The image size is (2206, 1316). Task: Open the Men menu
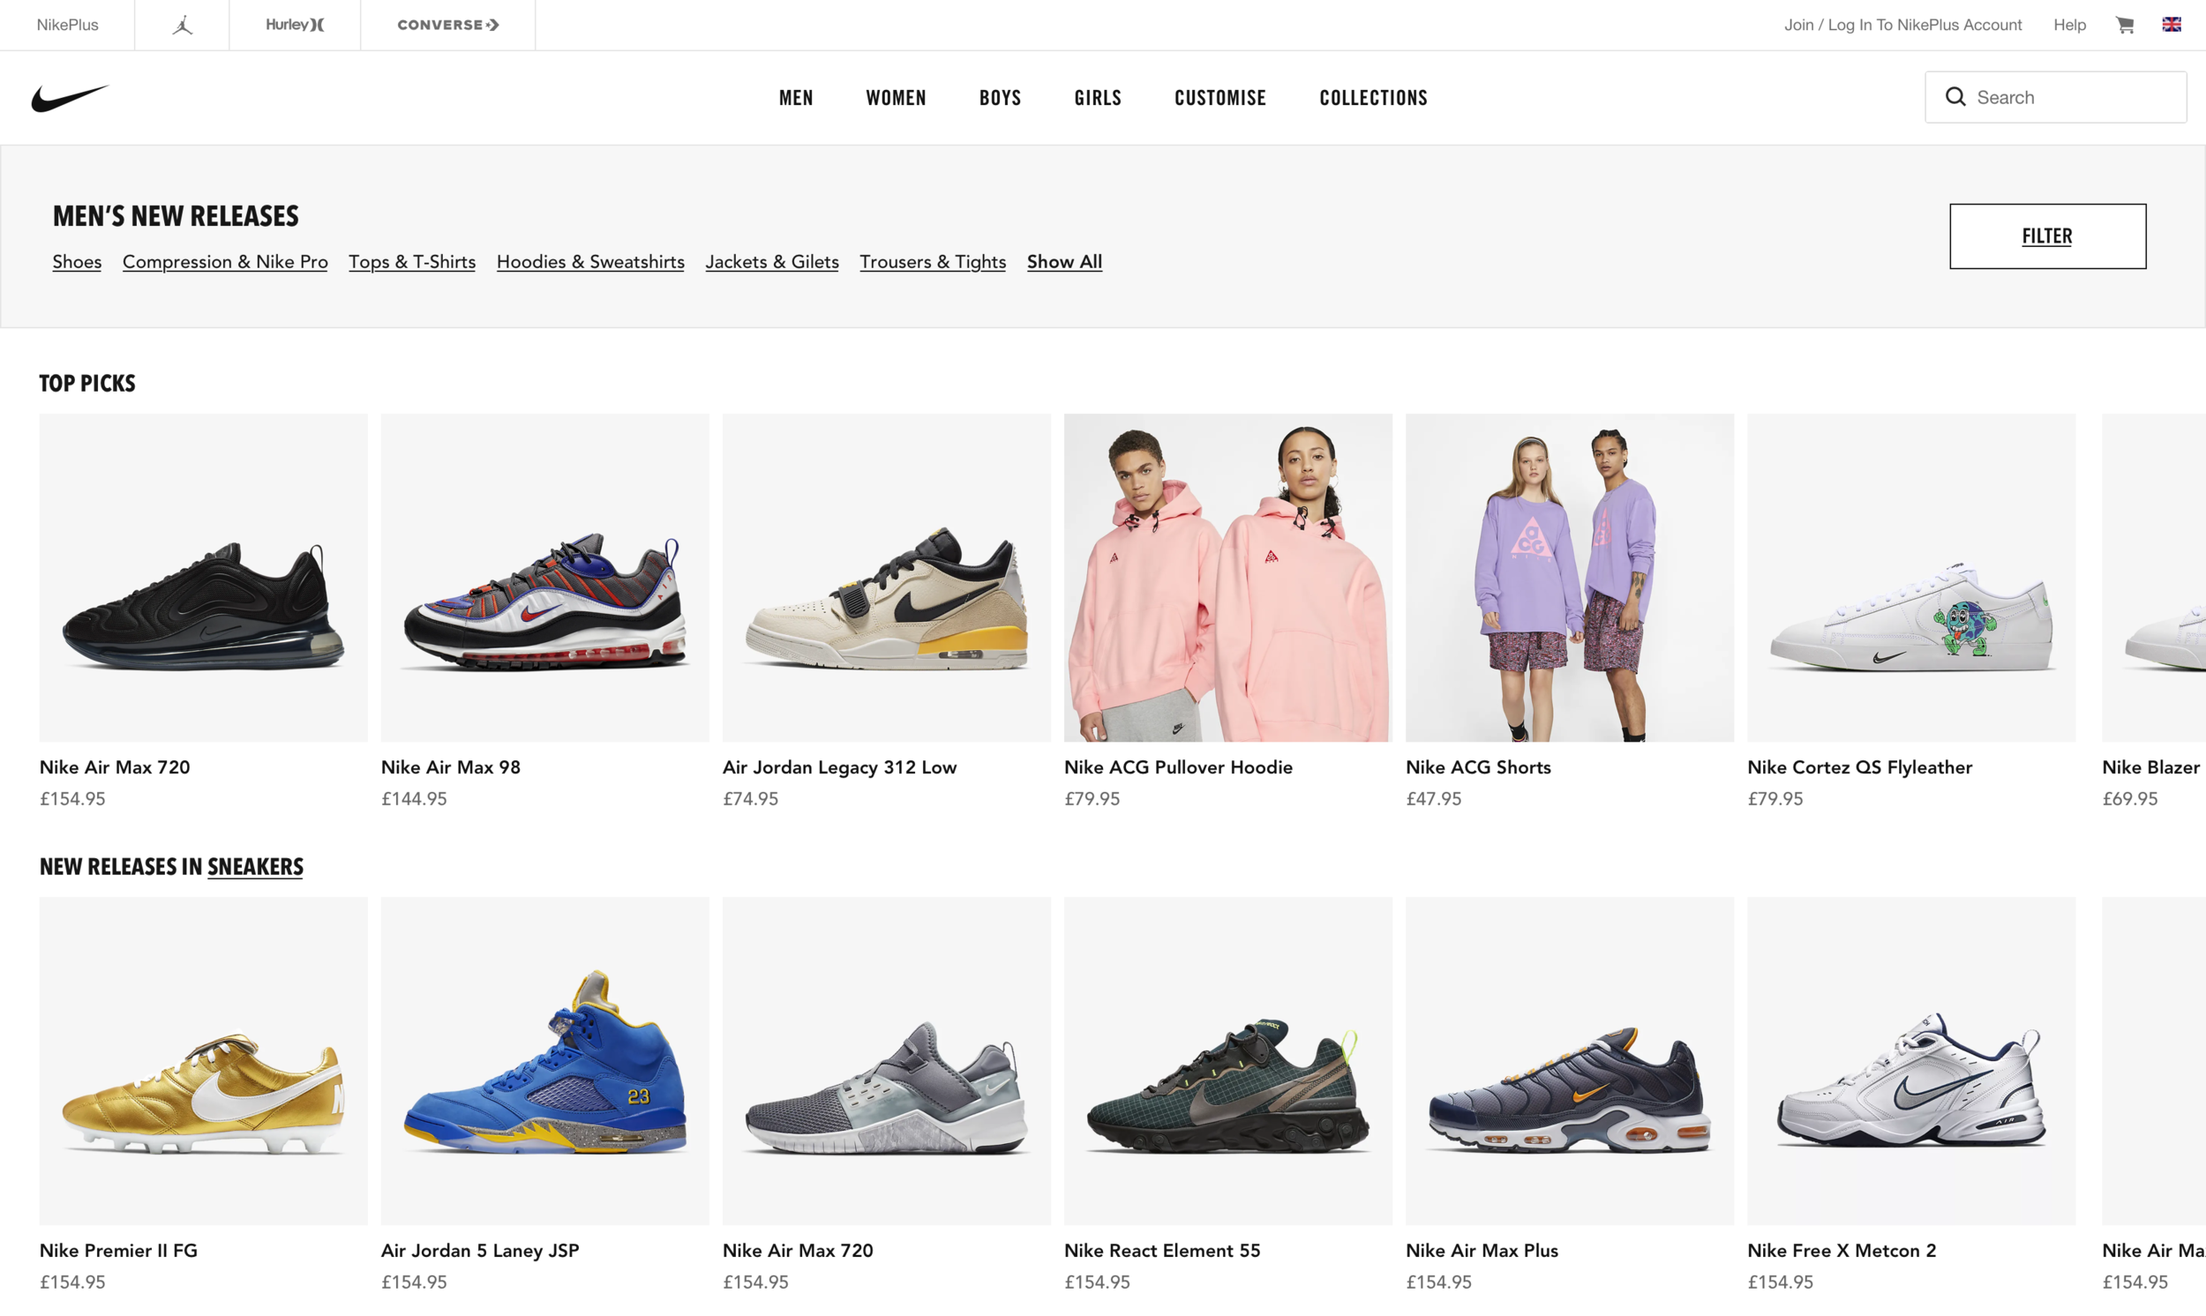pos(796,98)
